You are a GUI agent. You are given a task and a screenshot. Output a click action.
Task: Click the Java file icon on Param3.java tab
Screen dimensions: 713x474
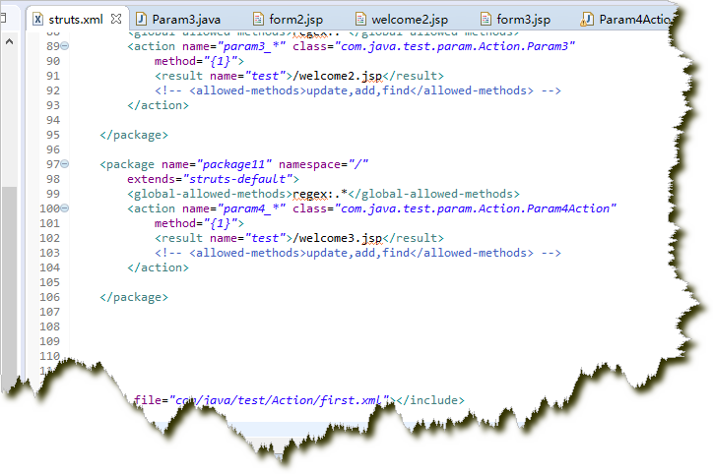click(x=142, y=20)
